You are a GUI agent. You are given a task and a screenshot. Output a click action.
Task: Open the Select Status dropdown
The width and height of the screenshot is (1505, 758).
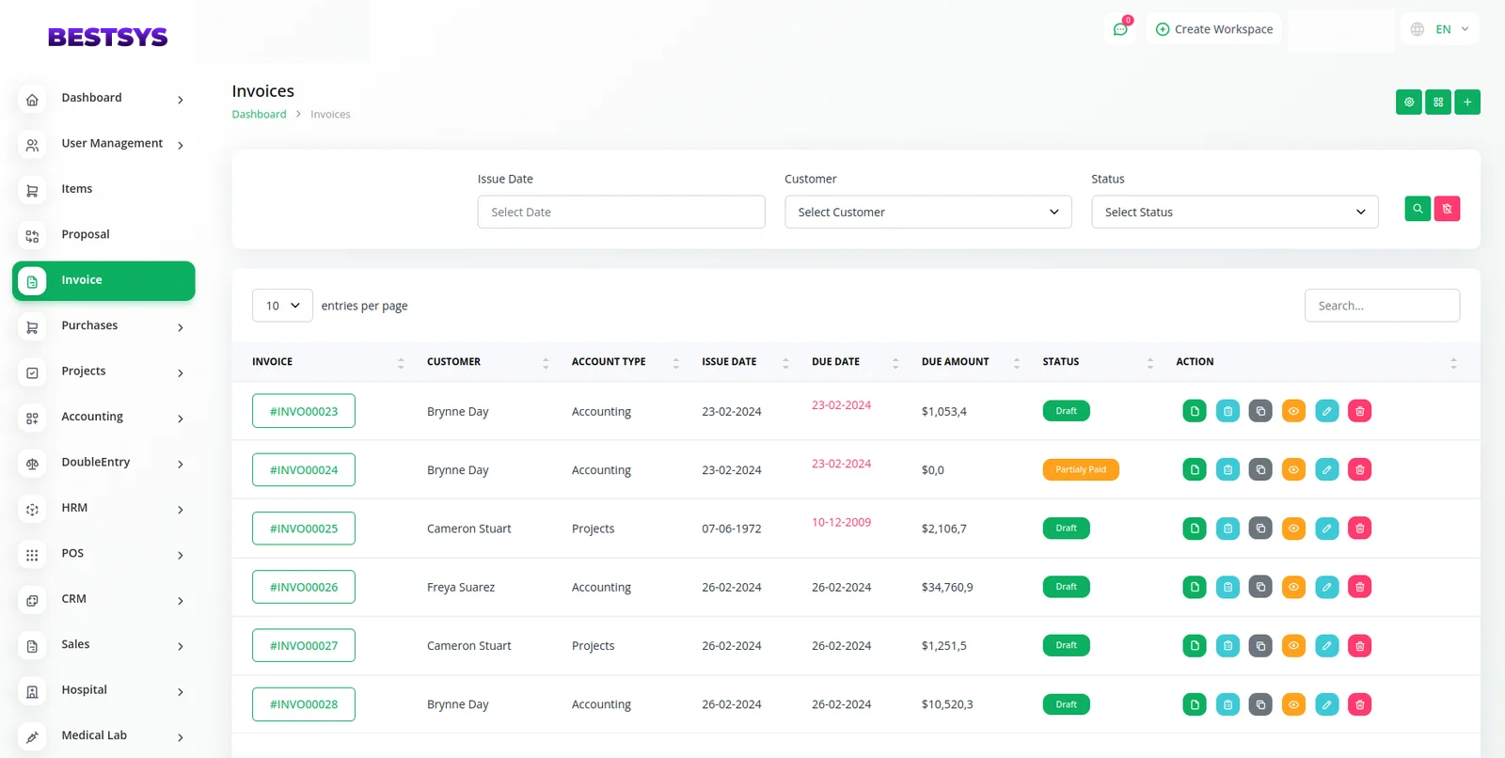[x=1234, y=213]
